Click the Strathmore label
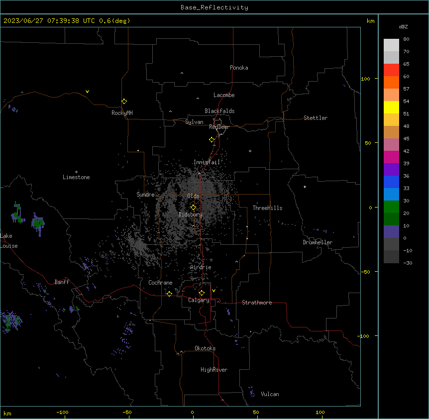 (257, 303)
